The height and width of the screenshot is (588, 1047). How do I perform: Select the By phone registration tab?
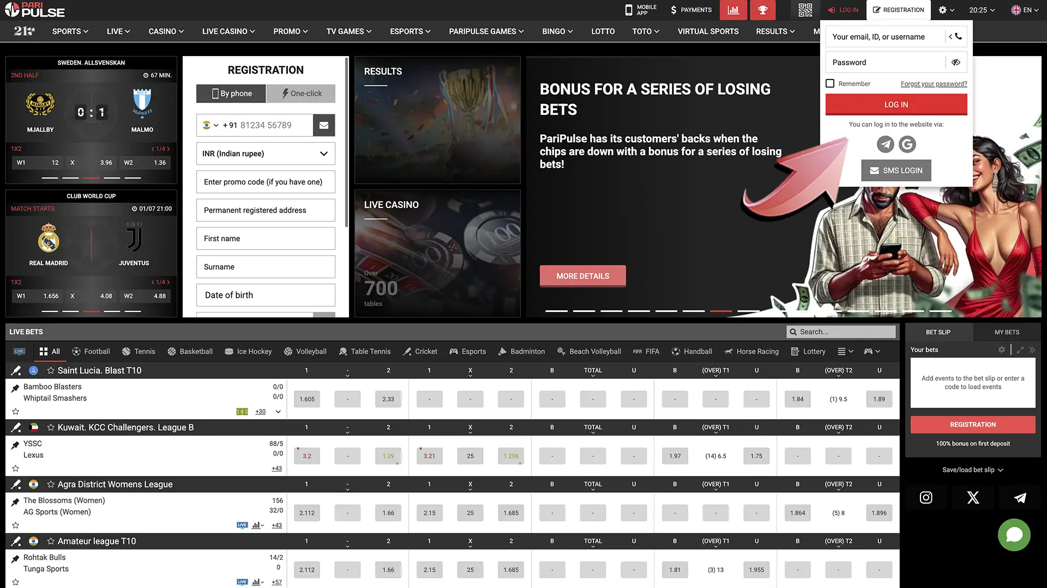point(231,94)
